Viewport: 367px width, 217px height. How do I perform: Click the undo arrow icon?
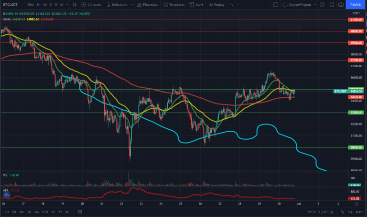(231, 4)
